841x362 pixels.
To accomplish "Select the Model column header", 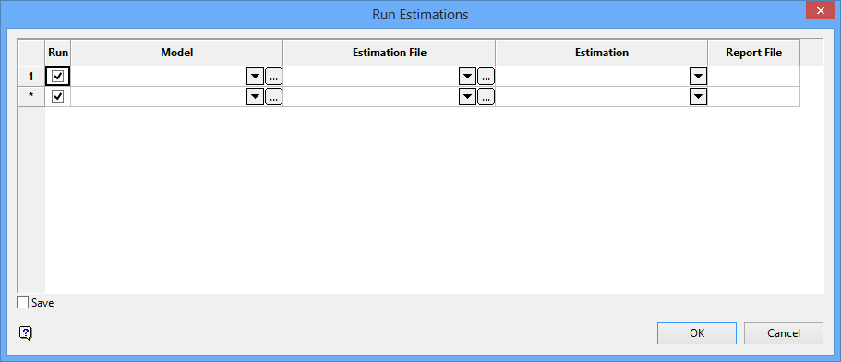I will click(x=177, y=53).
